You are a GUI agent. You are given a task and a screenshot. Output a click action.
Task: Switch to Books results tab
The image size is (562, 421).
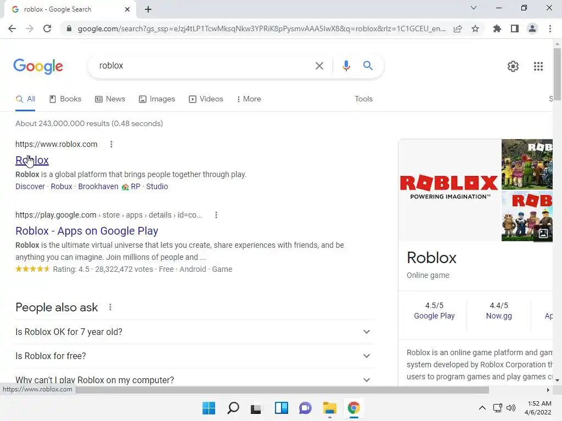pos(65,99)
